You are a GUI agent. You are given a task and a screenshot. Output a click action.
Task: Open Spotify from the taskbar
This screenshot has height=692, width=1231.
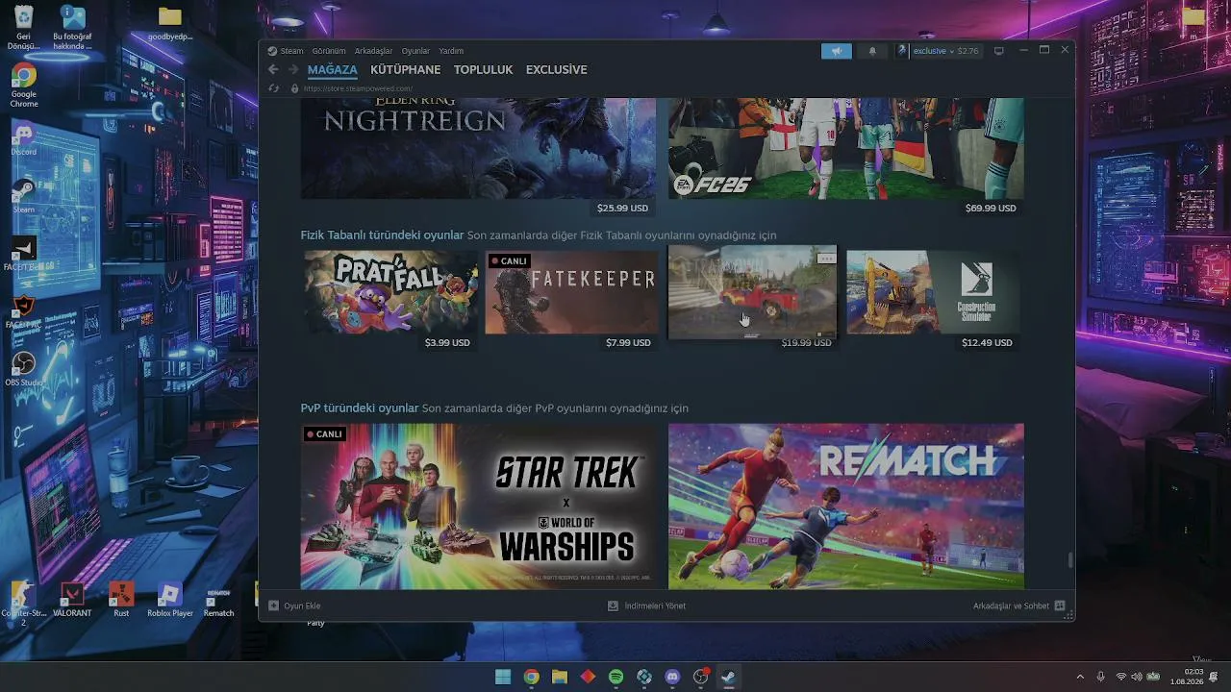616,677
